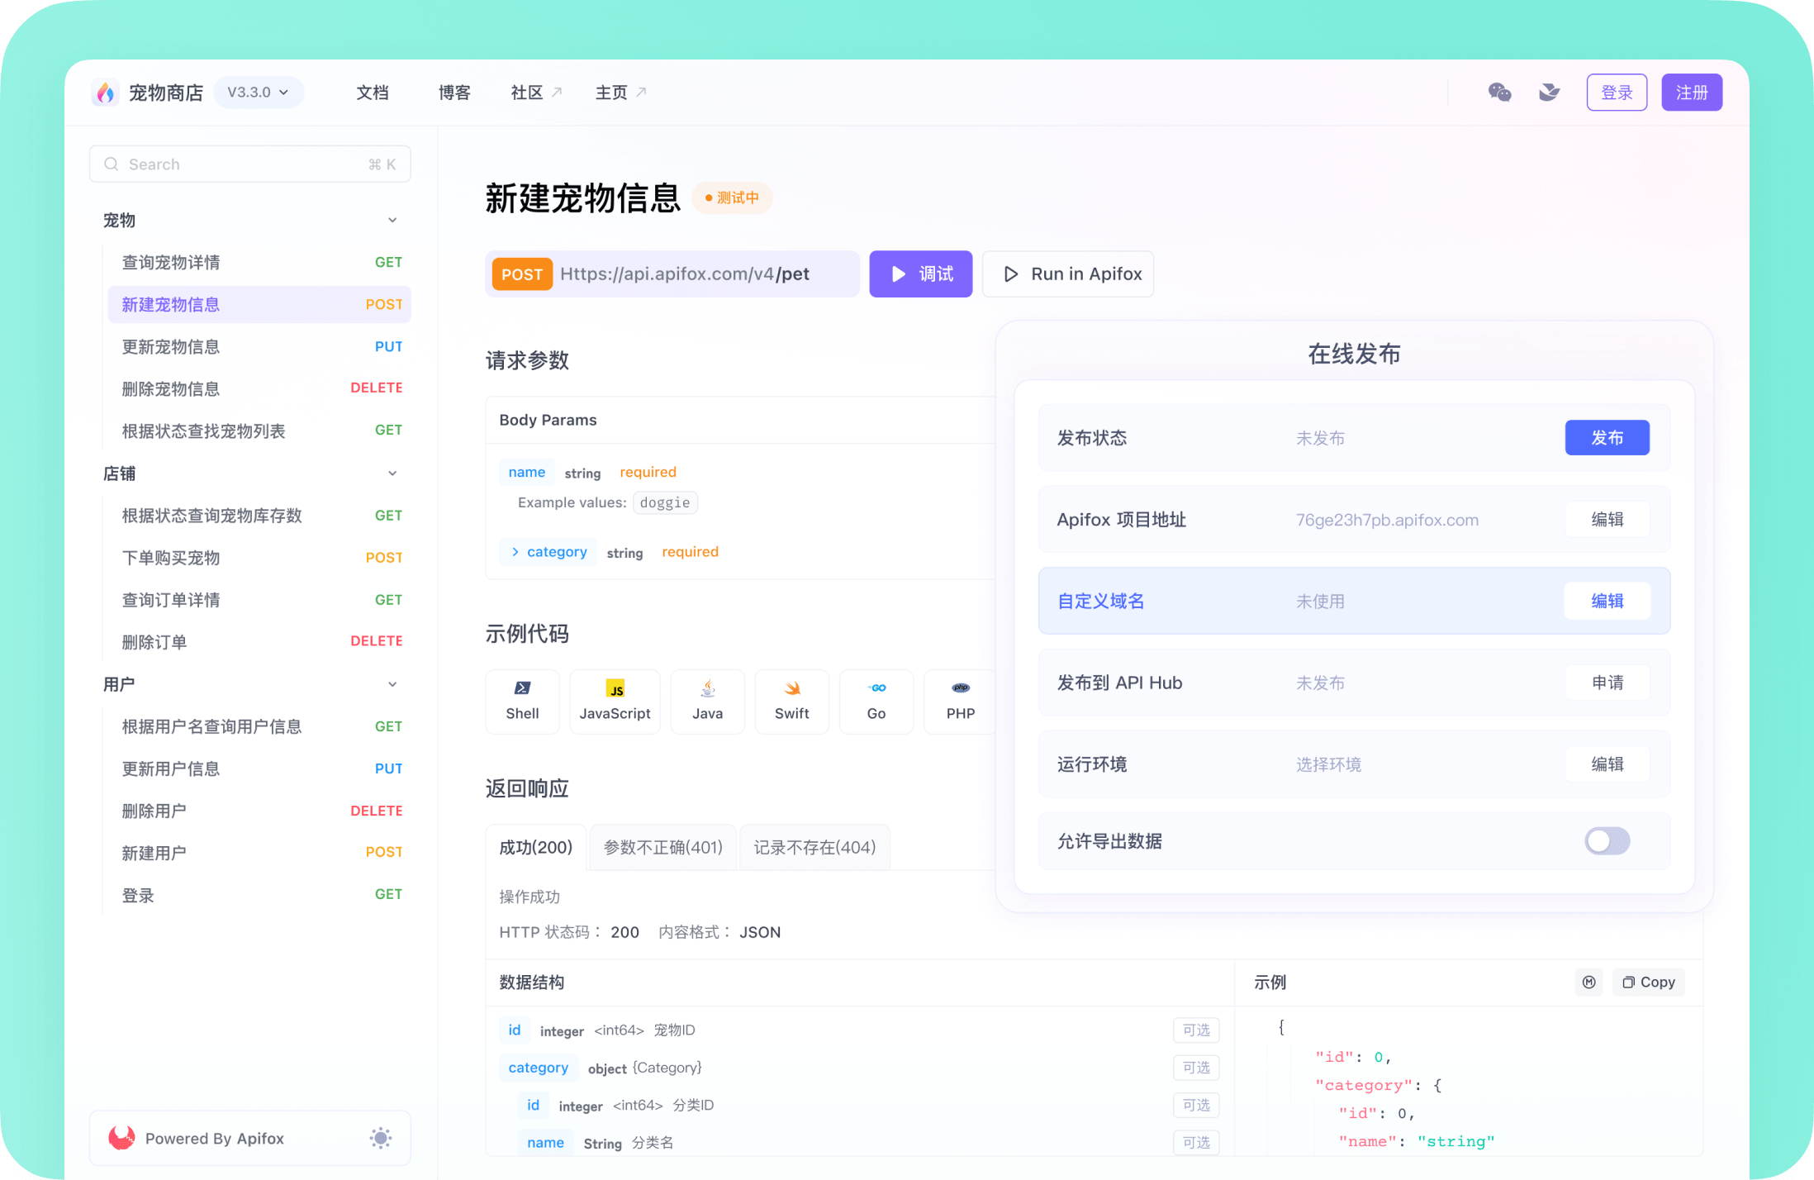Open the V3.3.0 version dropdown
The image size is (1814, 1180).
click(258, 92)
